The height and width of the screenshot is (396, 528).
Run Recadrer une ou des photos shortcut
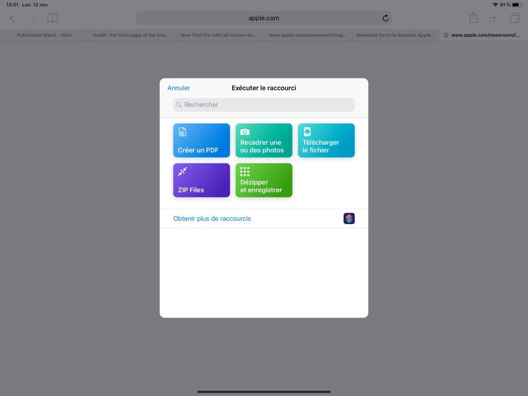click(x=263, y=140)
